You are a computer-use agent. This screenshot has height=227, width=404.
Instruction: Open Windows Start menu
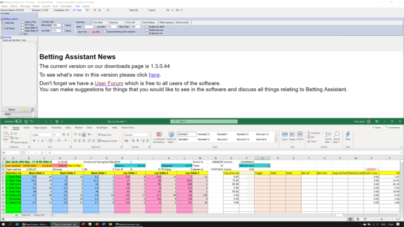(3, 224)
